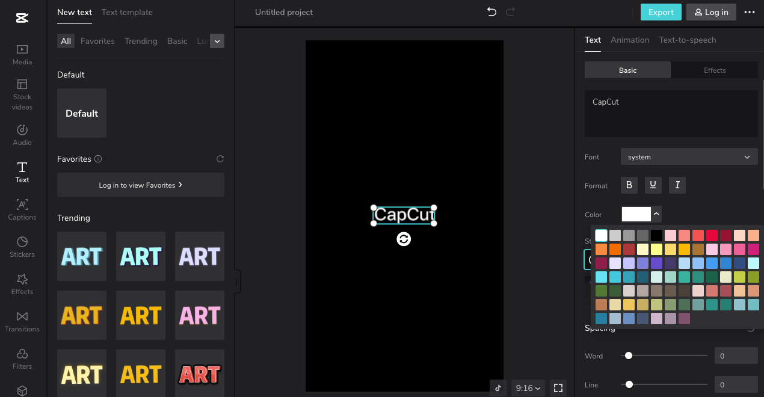The height and width of the screenshot is (397, 764).
Task: Open the Filters panel
Action: coord(22,359)
